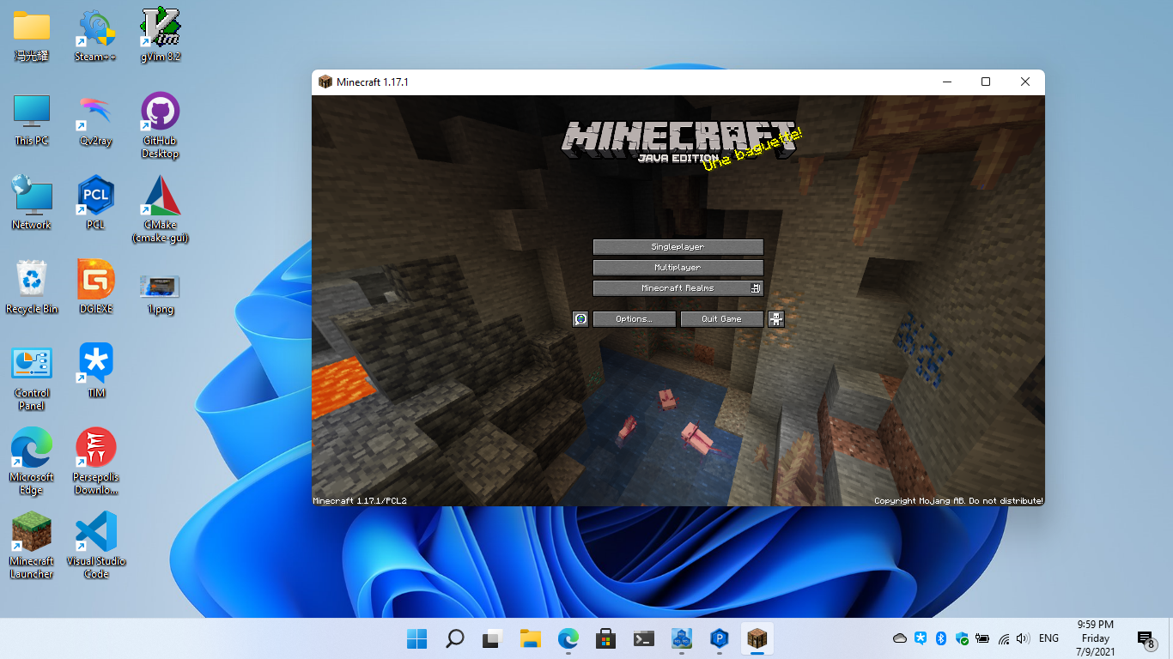Image resolution: width=1173 pixels, height=659 pixels.
Task: Select the Visual Studio Code desktop shortcut
Action: tap(95, 547)
